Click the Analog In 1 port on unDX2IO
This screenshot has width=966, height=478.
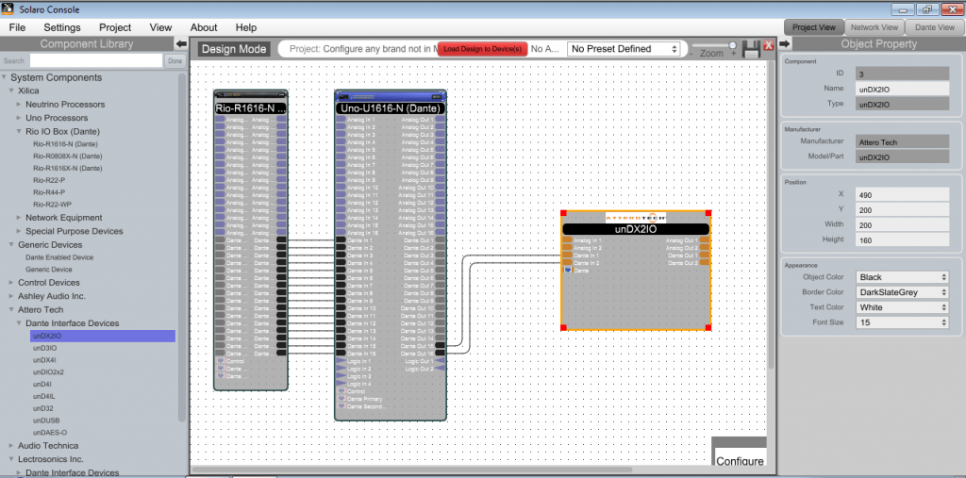567,240
